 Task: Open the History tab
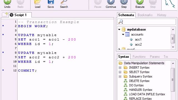pyautogui.click(x=162, y=15)
